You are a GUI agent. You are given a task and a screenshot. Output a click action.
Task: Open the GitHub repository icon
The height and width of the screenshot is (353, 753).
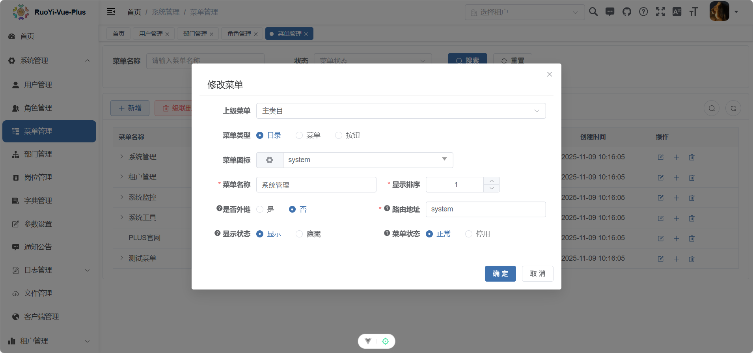tap(626, 12)
